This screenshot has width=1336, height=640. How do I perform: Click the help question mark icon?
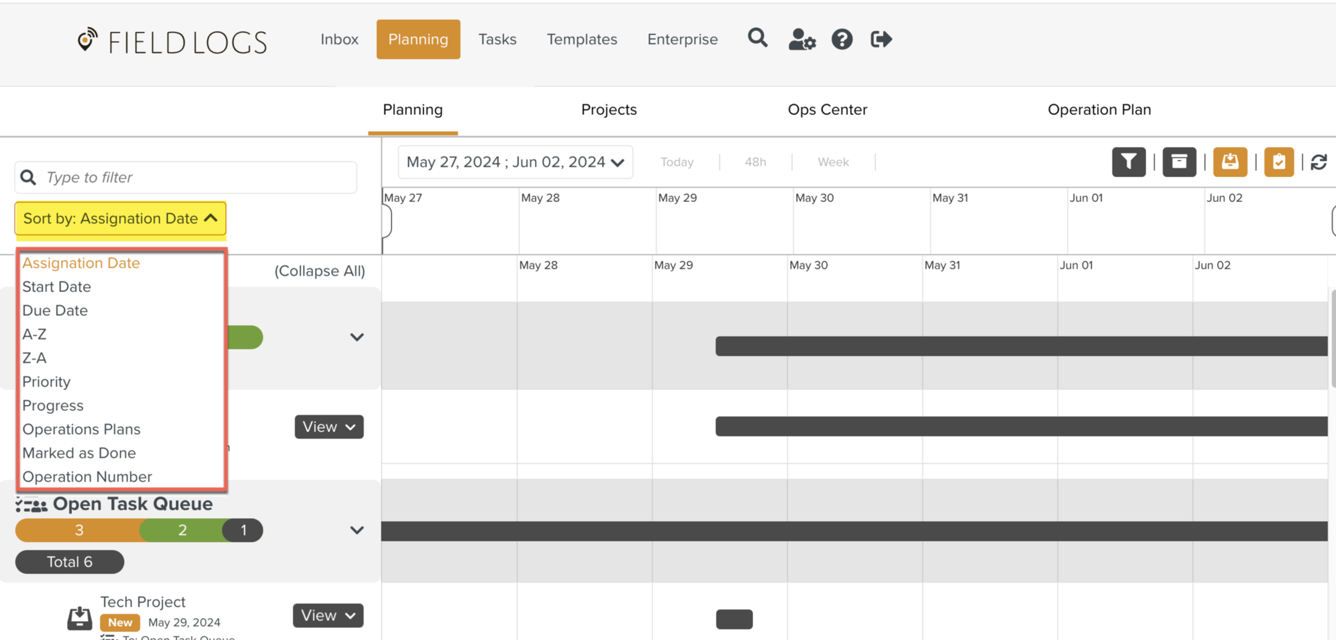[842, 39]
